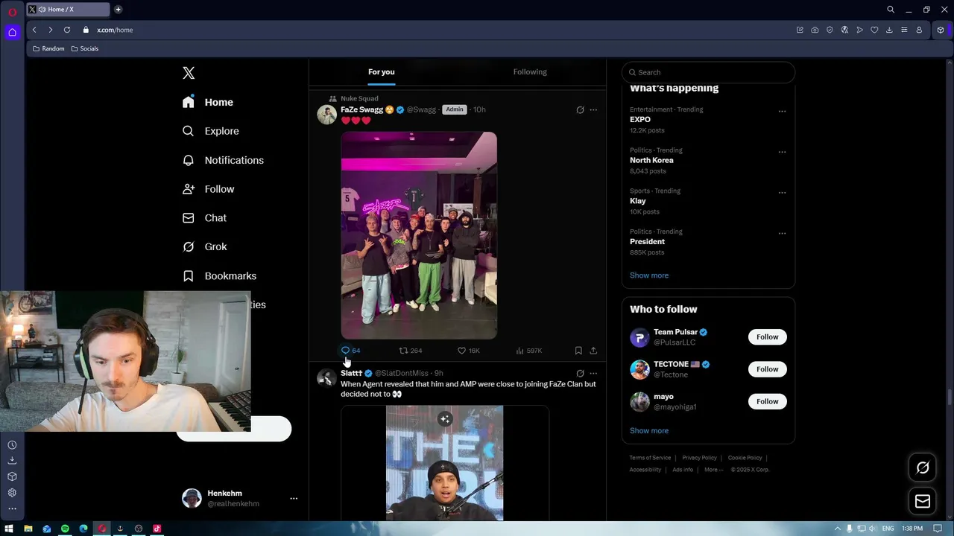Viewport: 954px width, 536px height.
Task: Open Grok actions on Slatt's post
Action: tap(580, 373)
